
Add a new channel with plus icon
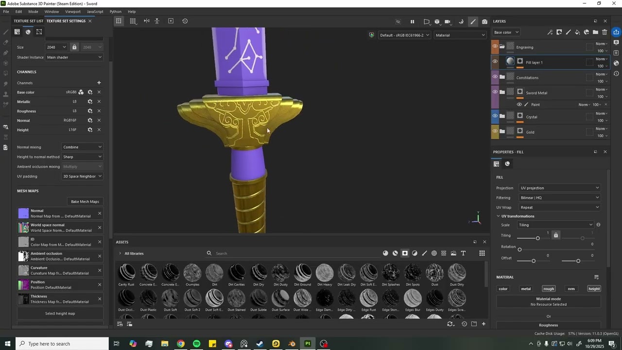[x=99, y=83]
